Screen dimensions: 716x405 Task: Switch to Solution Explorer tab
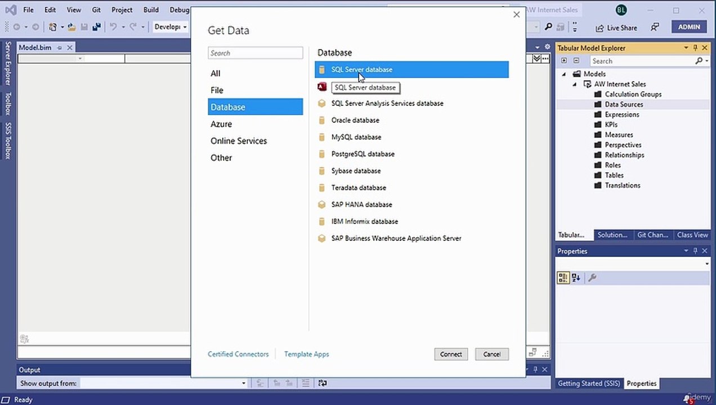(x=612, y=235)
